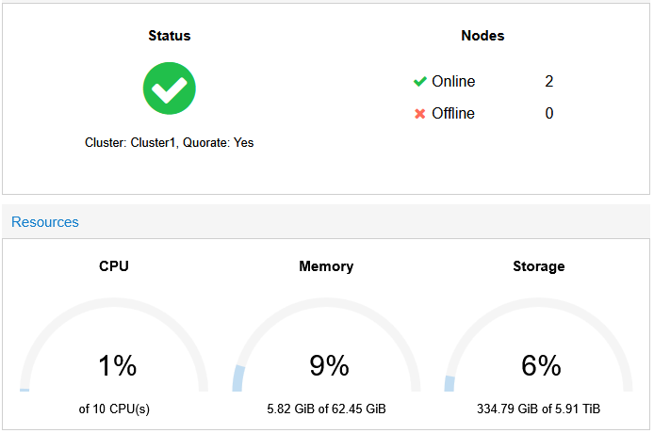Viewport: 654px width, 433px height.
Task: Click the Cluster1 Quorate status text
Action: pos(170,142)
